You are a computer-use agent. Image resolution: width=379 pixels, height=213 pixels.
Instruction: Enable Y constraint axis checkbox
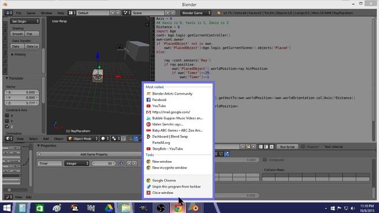tap(7, 121)
